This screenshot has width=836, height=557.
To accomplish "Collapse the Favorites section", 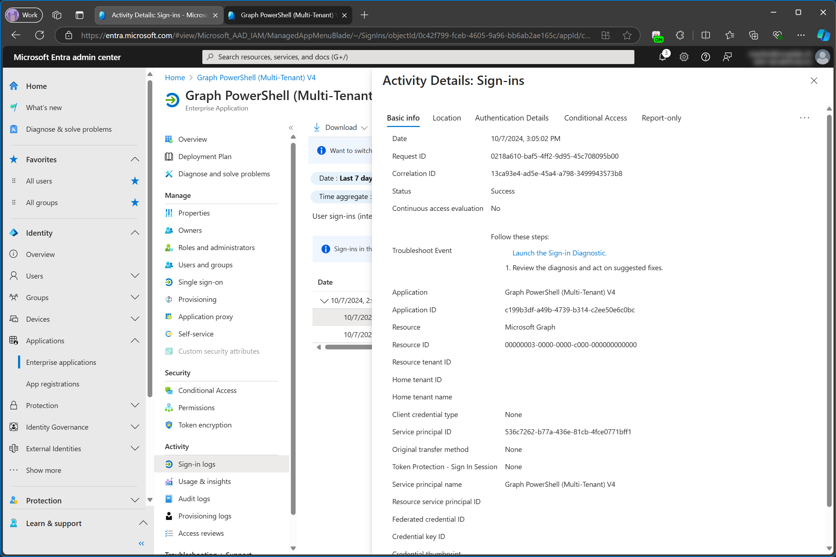I will point(135,159).
